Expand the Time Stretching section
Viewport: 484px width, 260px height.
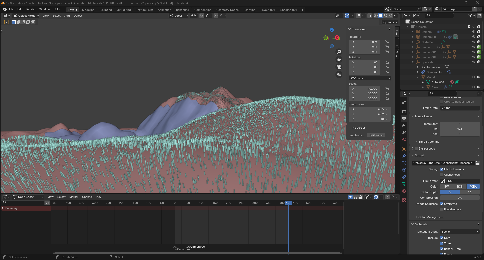tap(429, 142)
